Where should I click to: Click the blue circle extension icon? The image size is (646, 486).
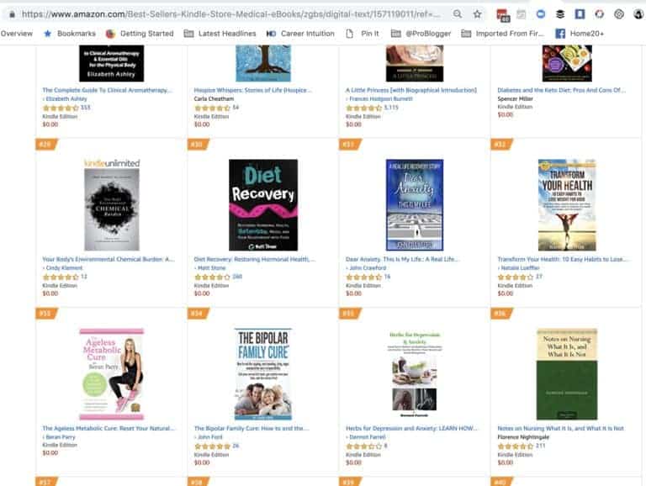(x=541, y=14)
